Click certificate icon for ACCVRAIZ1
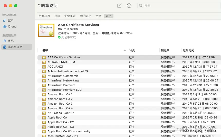221x137 pixels. point(44,67)
